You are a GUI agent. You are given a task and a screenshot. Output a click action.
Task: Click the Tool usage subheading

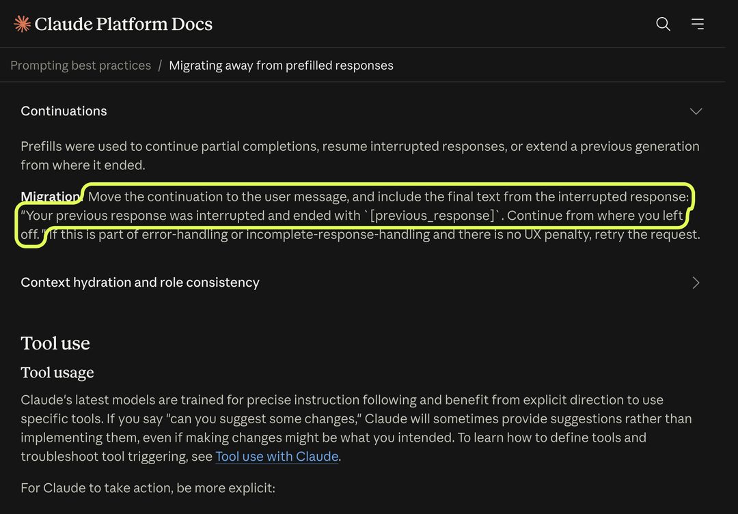click(x=57, y=373)
